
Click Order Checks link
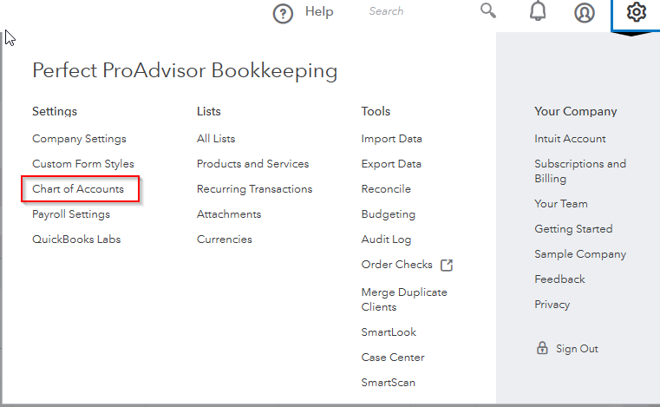tap(396, 265)
